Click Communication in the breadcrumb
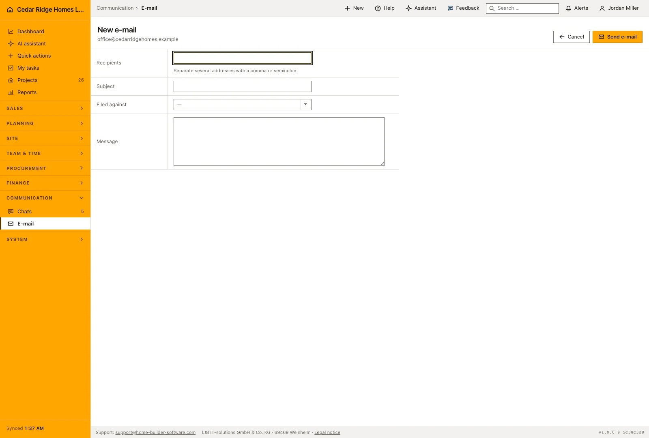The image size is (649, 438). 115,8
